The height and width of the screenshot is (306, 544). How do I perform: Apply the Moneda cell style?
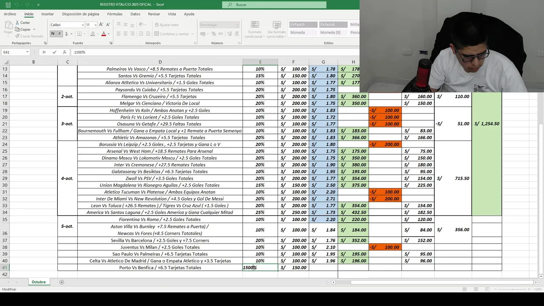[x=303, y=32]
